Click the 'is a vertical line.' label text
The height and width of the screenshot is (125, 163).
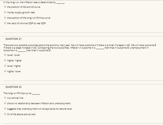pyautogui.click(x=15, y=98)
